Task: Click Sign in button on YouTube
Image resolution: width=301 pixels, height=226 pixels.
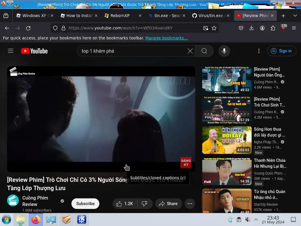Action: tap(281, 51)
